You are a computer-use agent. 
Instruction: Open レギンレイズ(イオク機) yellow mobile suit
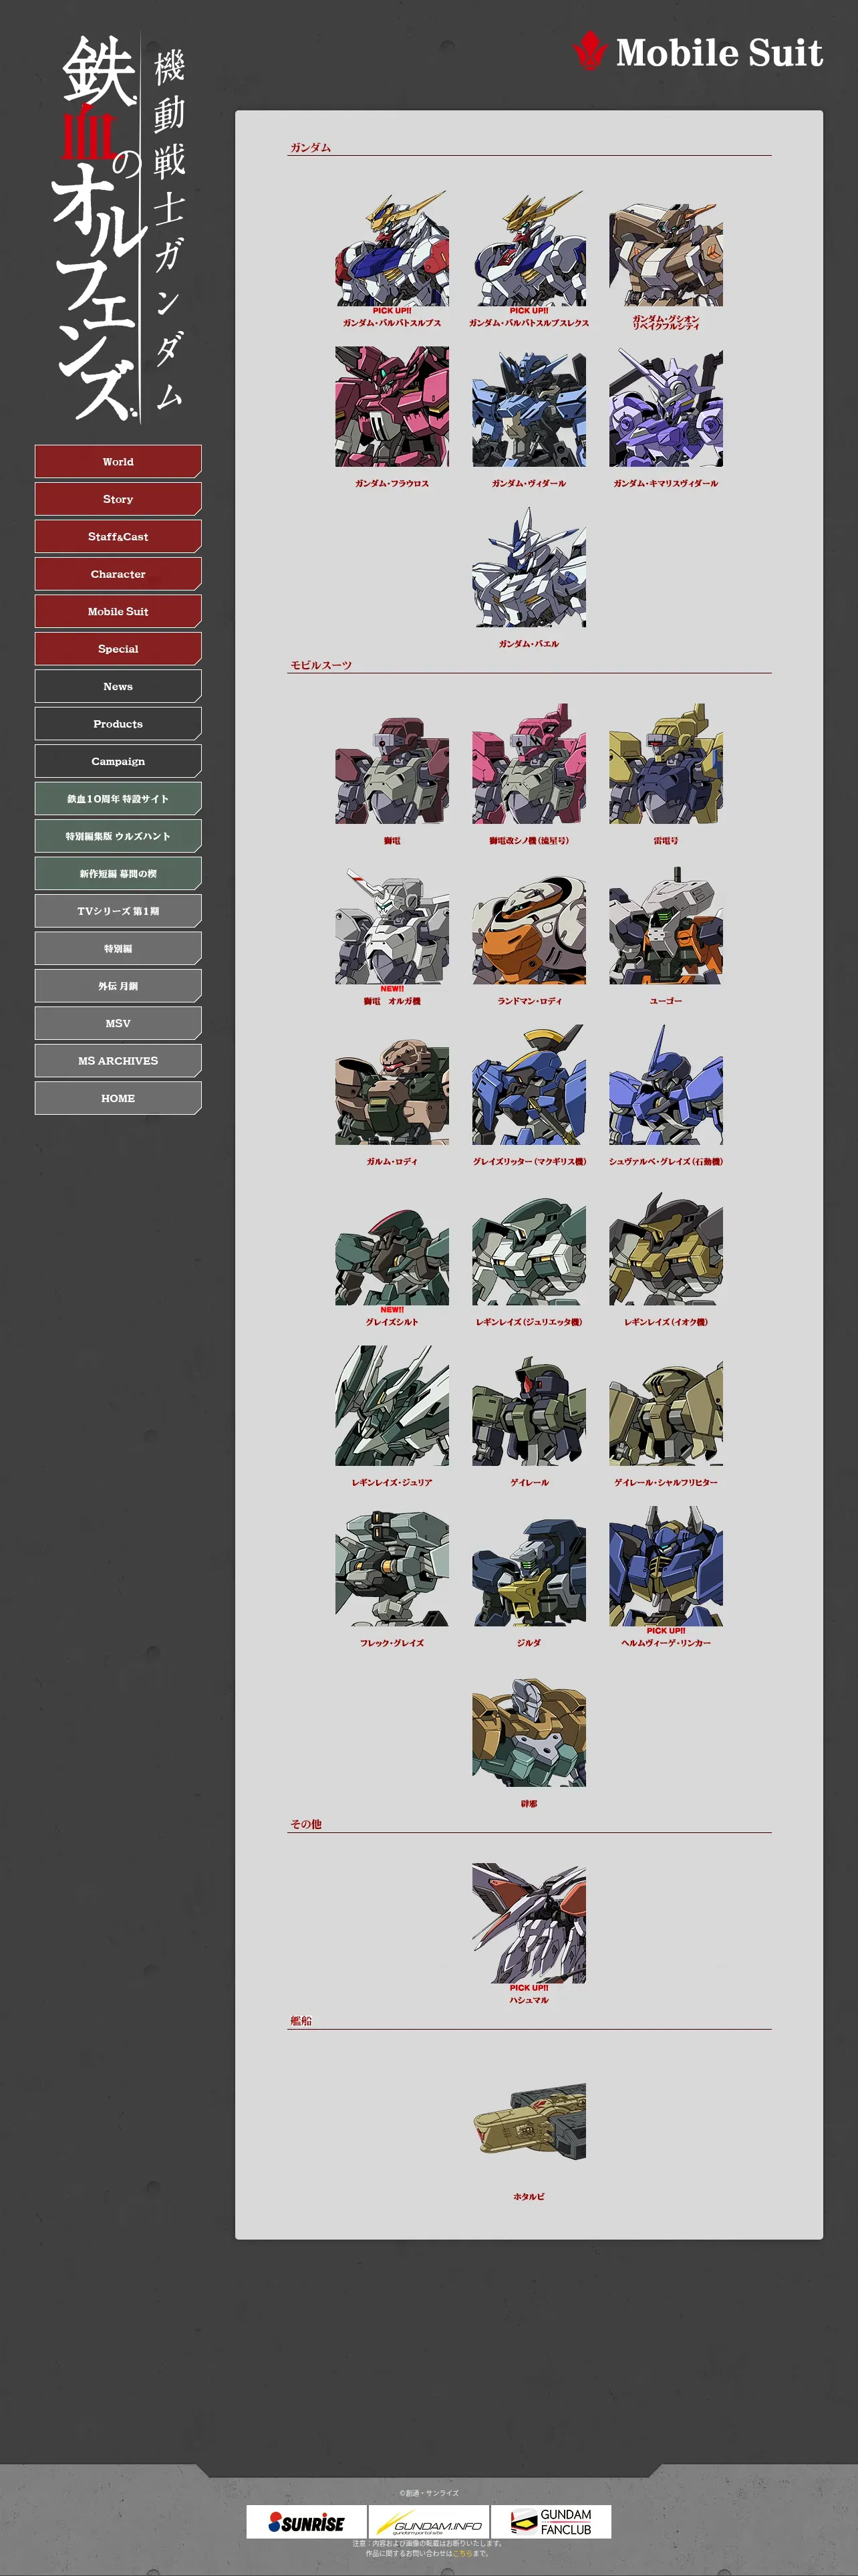click(666, 1246)
